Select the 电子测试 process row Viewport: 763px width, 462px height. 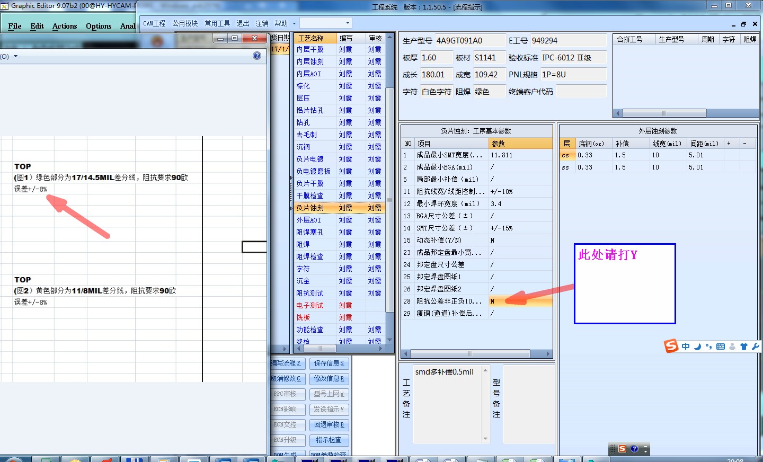tap(339, 305)
